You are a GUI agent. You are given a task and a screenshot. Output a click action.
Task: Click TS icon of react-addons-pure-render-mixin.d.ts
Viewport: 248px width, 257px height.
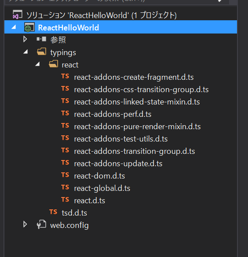pyautogui.click(x=65, y=125)
